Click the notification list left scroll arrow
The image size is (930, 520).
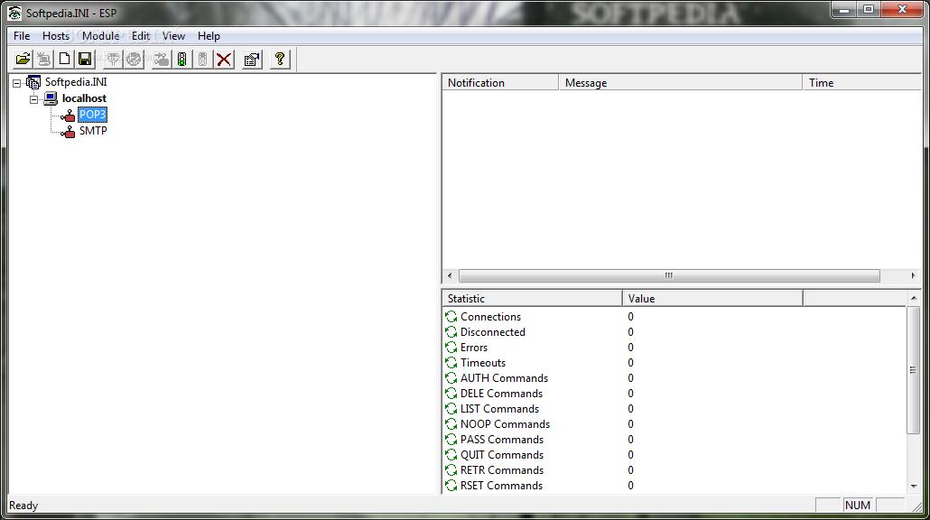pos(450,275)
